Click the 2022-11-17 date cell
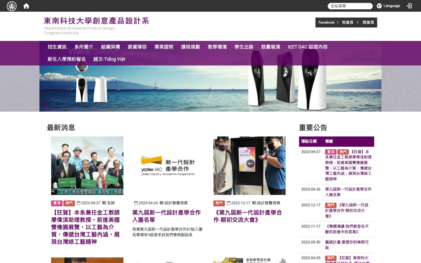This screenshot has width=421, height=263. pos(311,226)
